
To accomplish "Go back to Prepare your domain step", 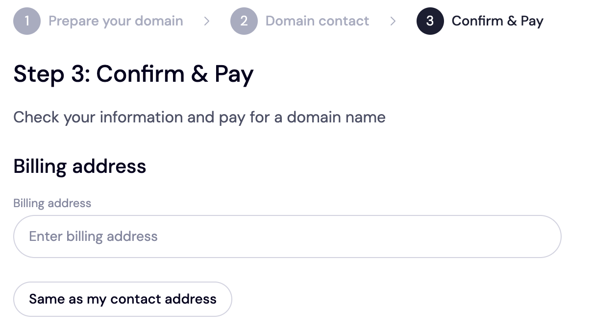I will pyautogui.click(x=116, y=21).
